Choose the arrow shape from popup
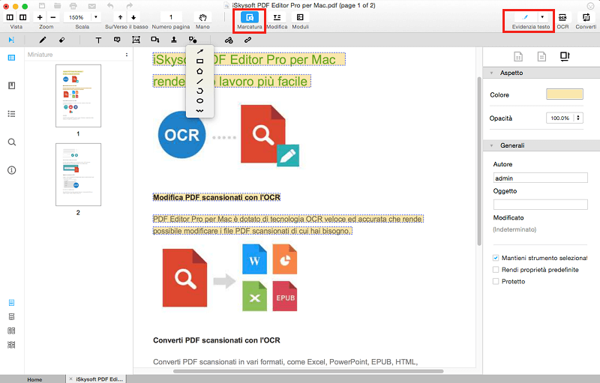The width and height of the screenshot is (600, 383). tap(199, 51)
